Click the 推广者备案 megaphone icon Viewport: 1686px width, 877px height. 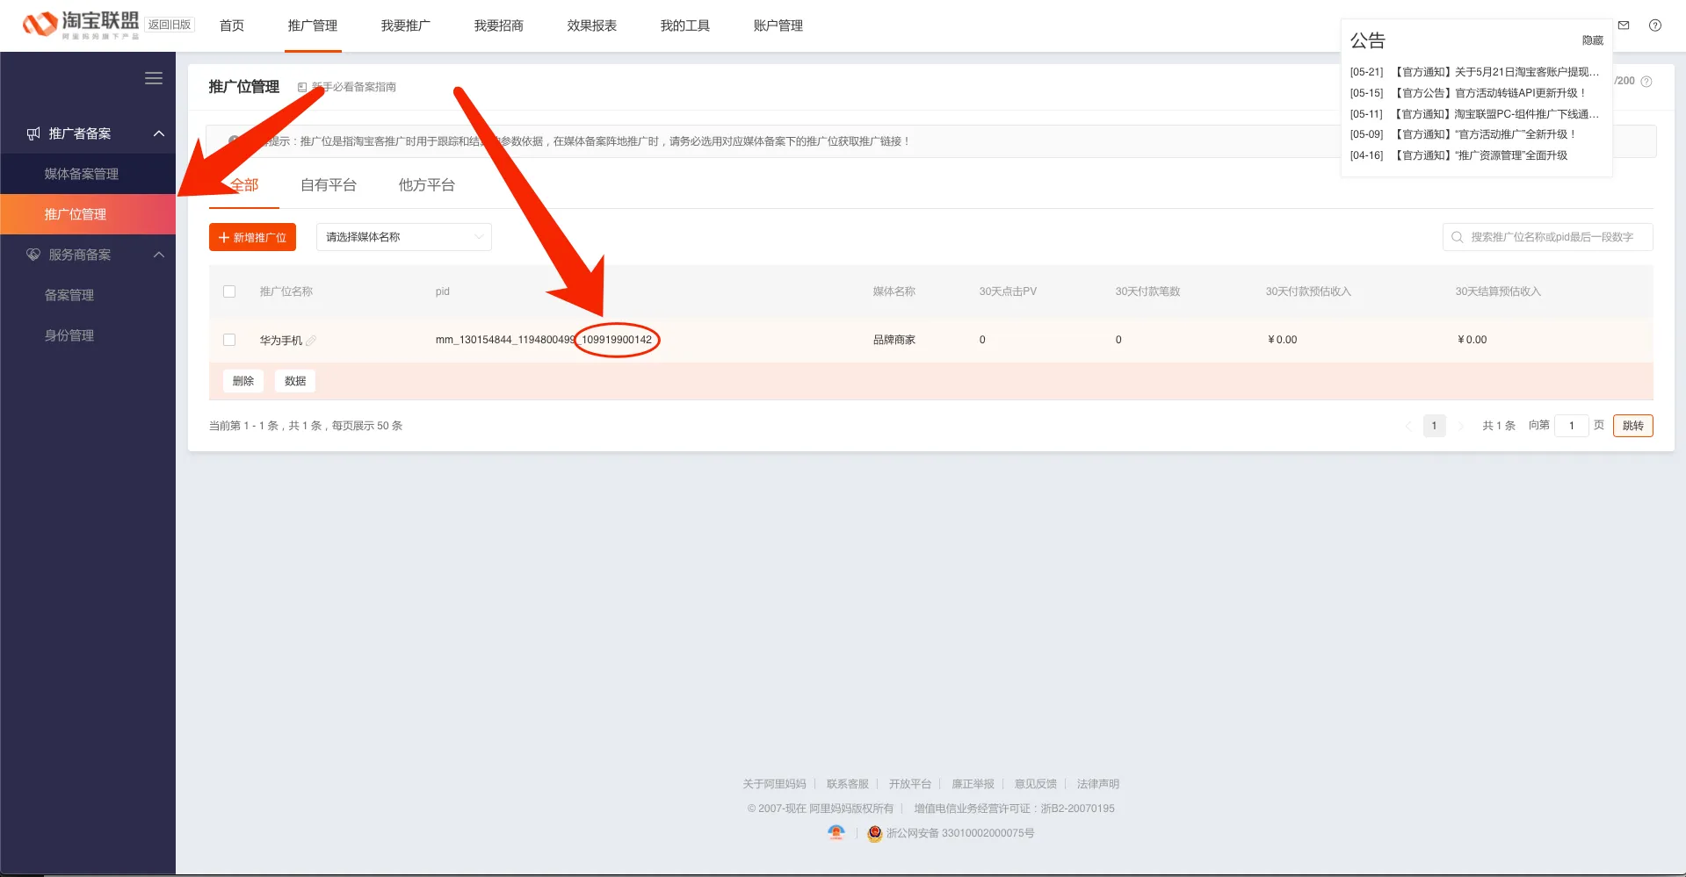tap(33, 133)
